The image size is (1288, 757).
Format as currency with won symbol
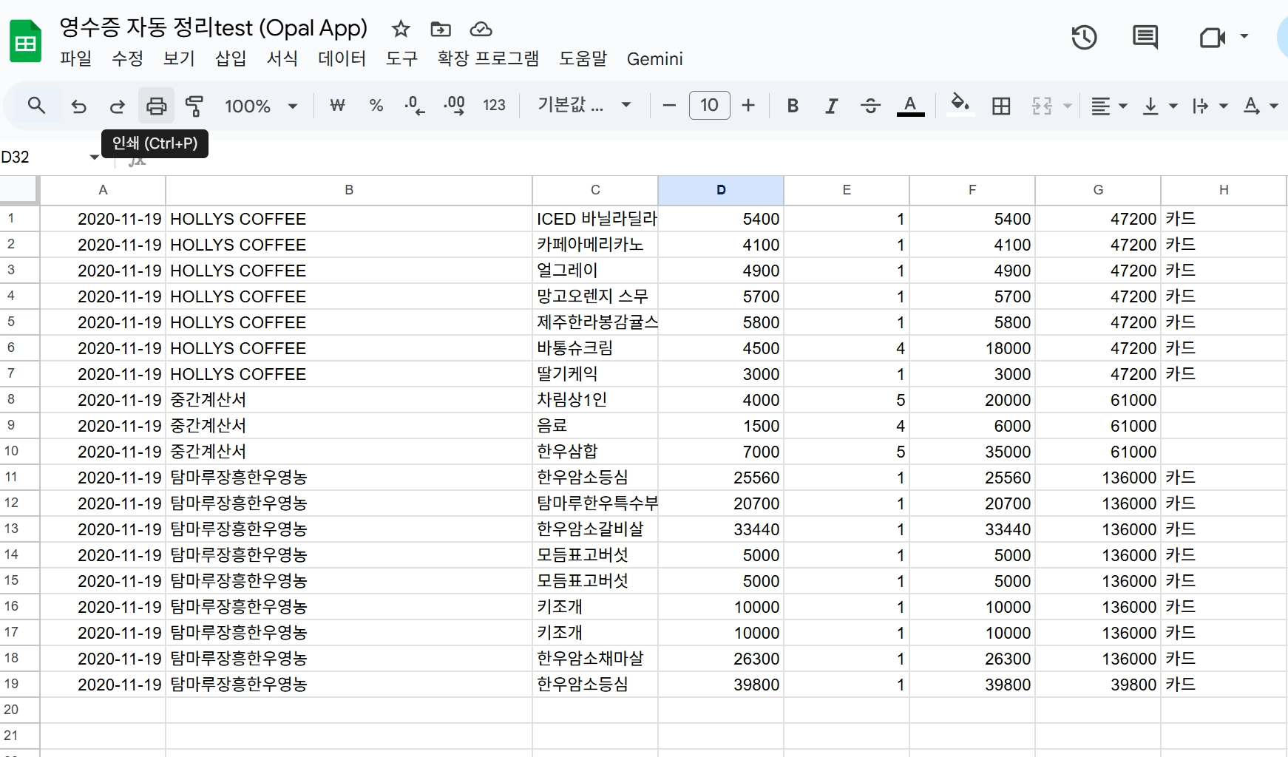point(337,106)
